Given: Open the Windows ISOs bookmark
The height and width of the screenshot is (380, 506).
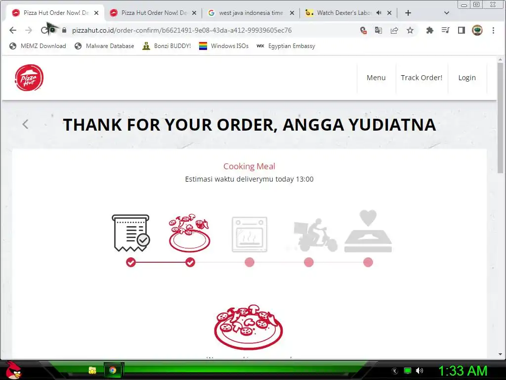Looking at the screenshot, I should tap(224, 46).
